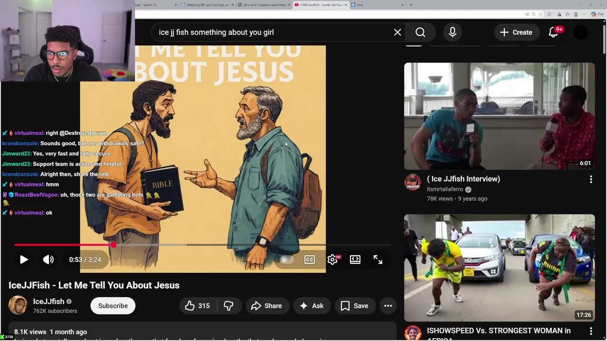
Task: Share this video
Action: [267, 306]
